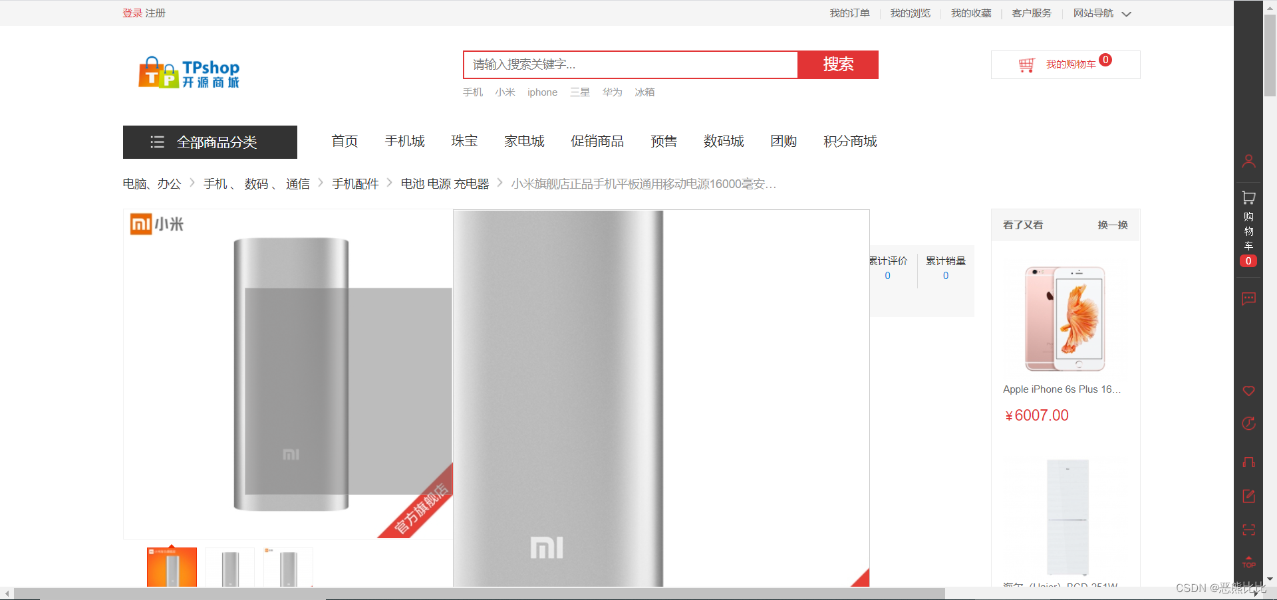Open the 团购 menu item
This screenshot has height=600, width=1277.
[x=783, y=141]
